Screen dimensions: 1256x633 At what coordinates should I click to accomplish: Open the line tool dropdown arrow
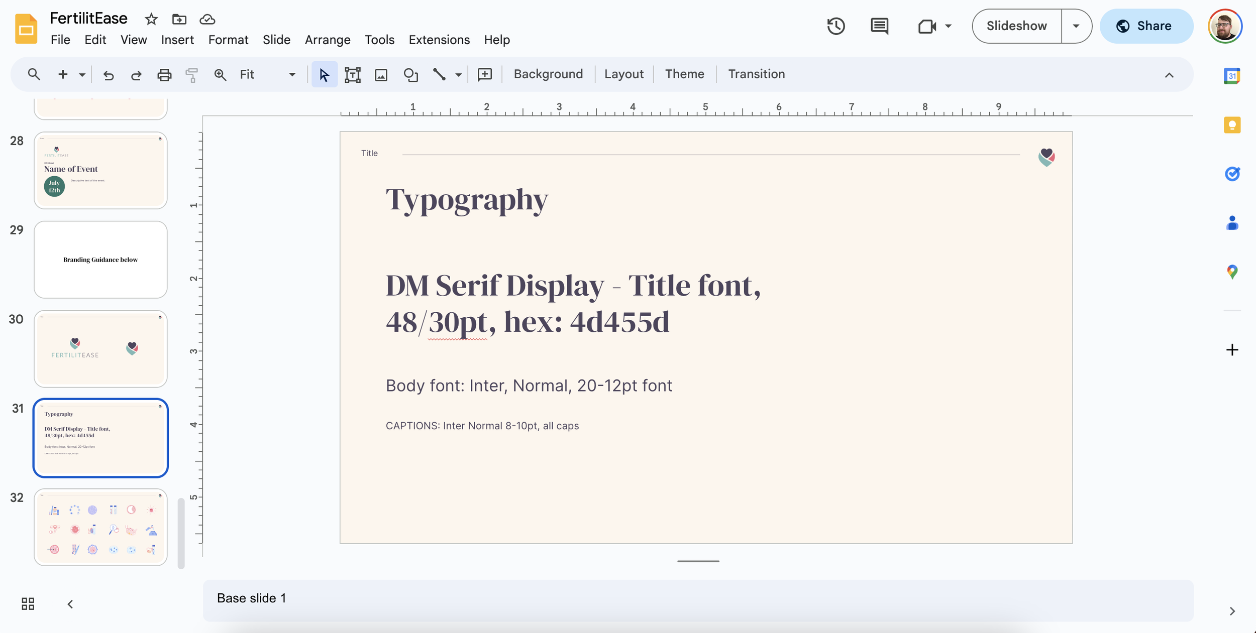(x=459, y=75)
